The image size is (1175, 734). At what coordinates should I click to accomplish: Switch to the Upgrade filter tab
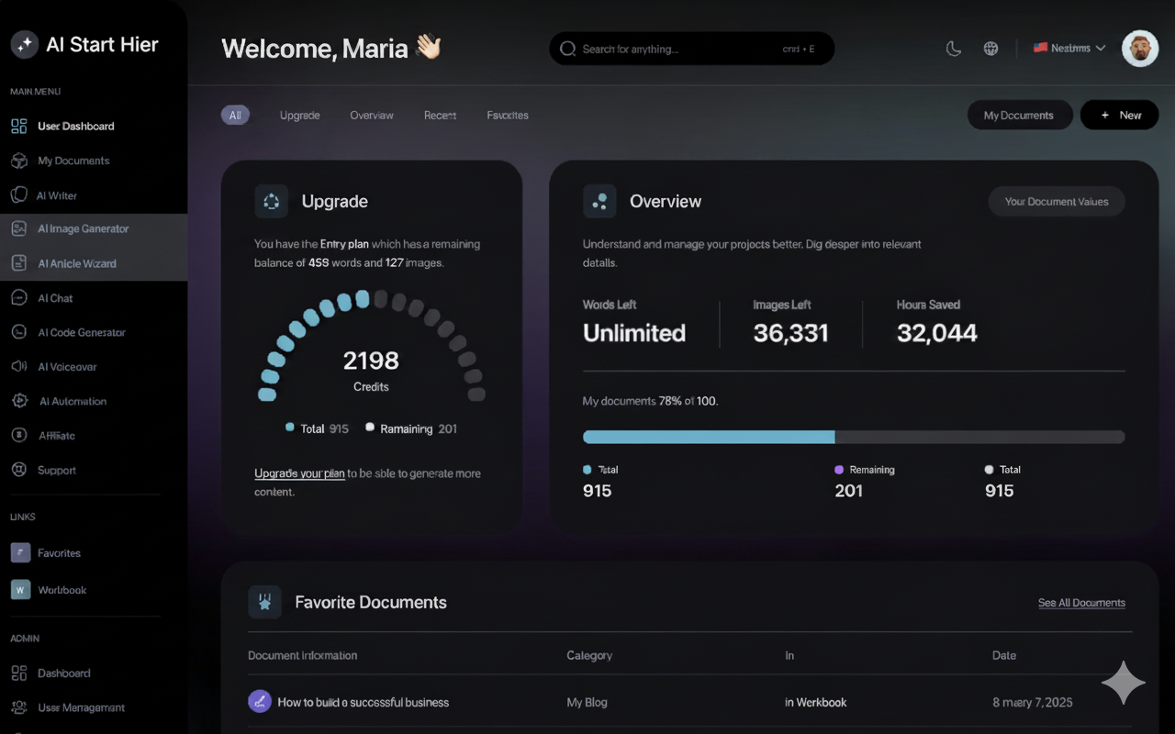tap(299, 116)
